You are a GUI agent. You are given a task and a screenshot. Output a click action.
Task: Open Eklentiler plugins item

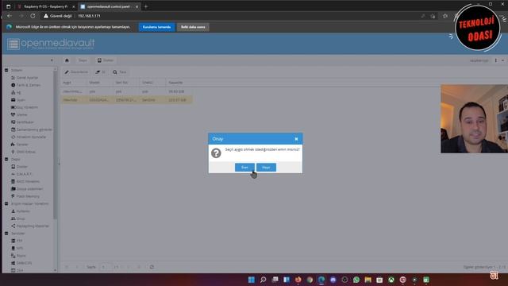[x=20, y=145]
